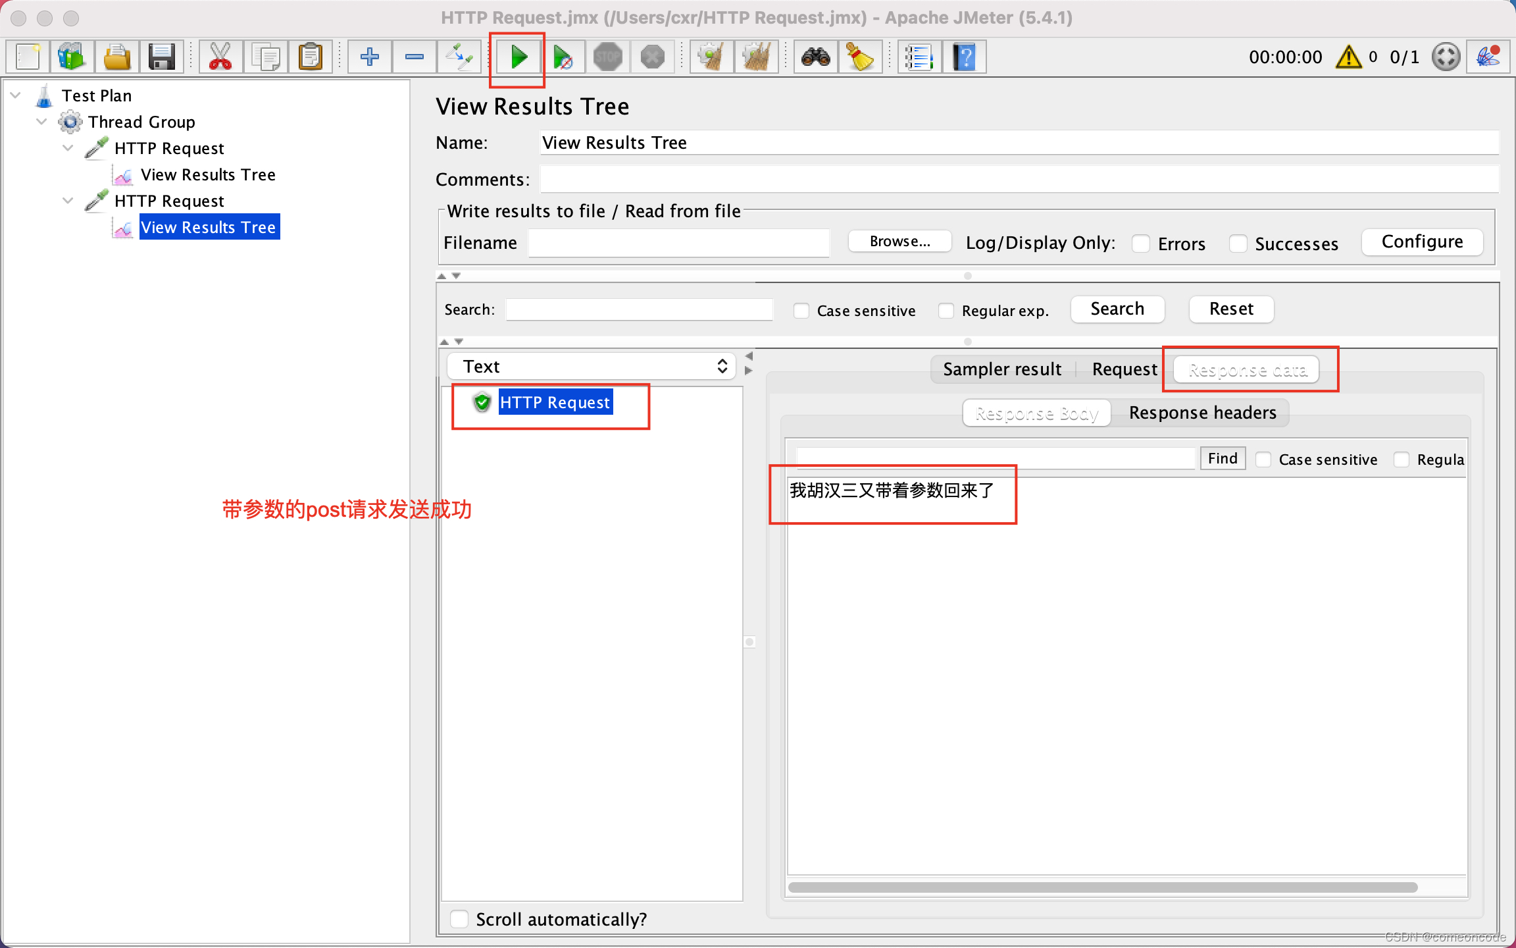Viewport: 1516px width, 948px height.
Task: Open the Text renderer dropdown
Action: tap(591, 367)
